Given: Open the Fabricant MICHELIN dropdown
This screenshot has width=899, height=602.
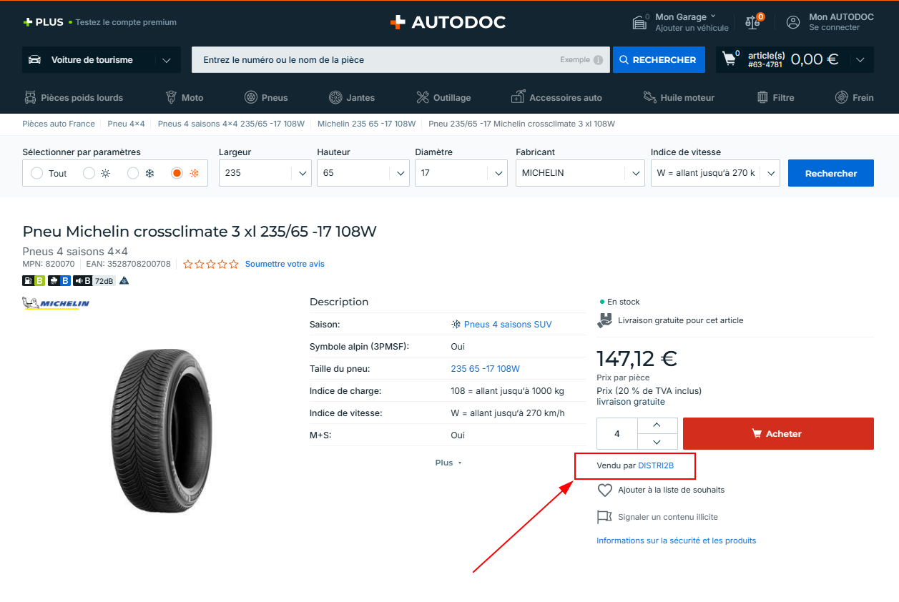Looking at the screenshot, I should [x=580, y=173].
